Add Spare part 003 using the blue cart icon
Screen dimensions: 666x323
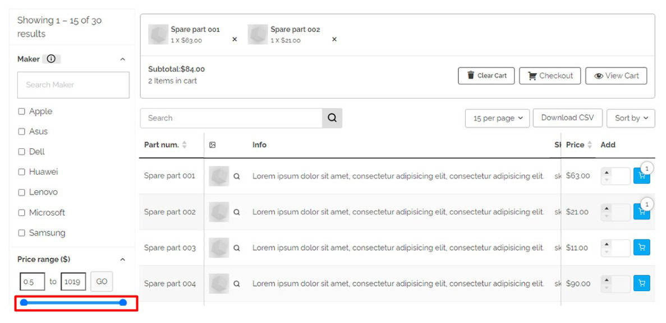641,247
